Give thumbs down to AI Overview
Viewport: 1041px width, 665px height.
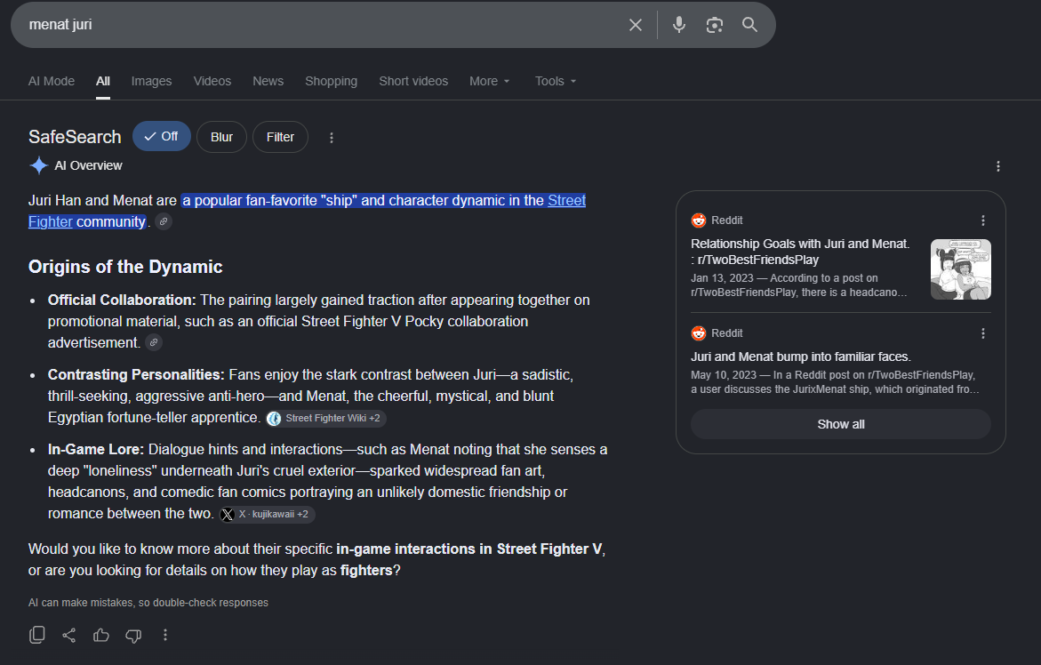tap(133, 636)
